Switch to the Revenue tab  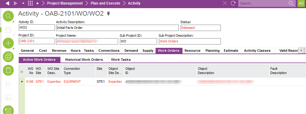(59, 51)
